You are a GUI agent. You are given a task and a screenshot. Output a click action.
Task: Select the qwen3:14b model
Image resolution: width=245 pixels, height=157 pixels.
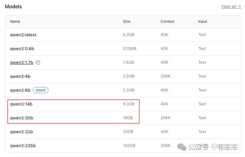tap(21, 104)
